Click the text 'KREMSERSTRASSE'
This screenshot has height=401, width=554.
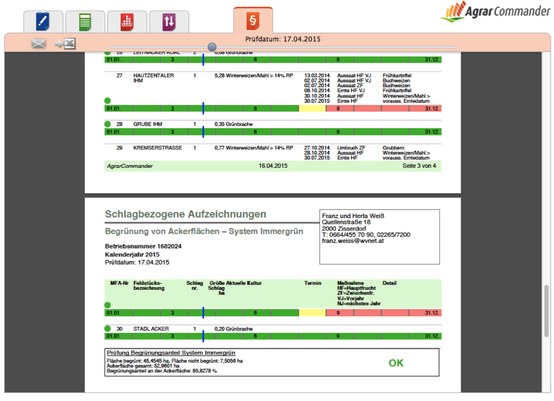158,148
